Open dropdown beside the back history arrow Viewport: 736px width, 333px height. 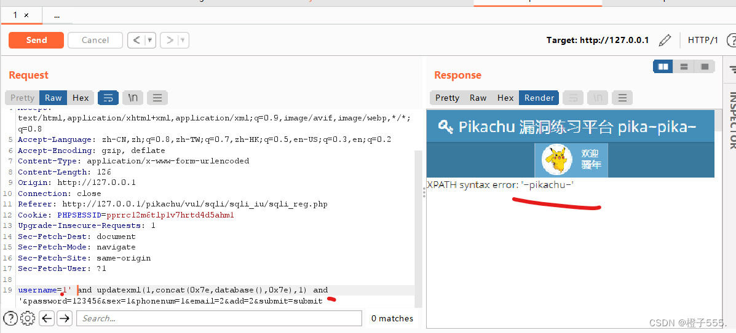pyautogui.click(x=150, y=41)
